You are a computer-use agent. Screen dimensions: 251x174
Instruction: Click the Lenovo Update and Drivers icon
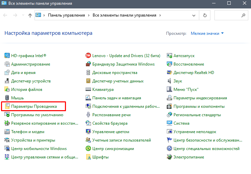88,56
